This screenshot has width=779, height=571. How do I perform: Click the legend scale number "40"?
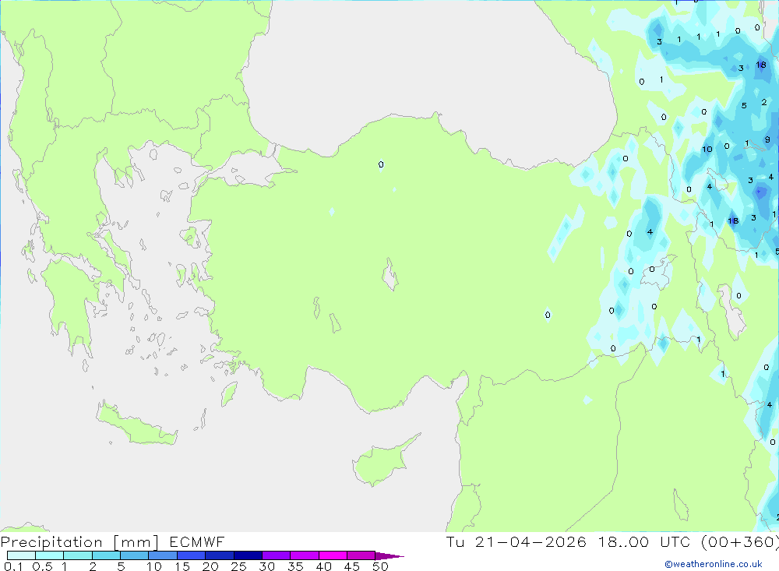pos(323,566)
